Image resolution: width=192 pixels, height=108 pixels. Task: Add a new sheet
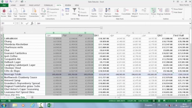(32, 97)
